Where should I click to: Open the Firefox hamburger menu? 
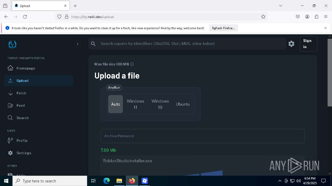[x=326, y=17]
